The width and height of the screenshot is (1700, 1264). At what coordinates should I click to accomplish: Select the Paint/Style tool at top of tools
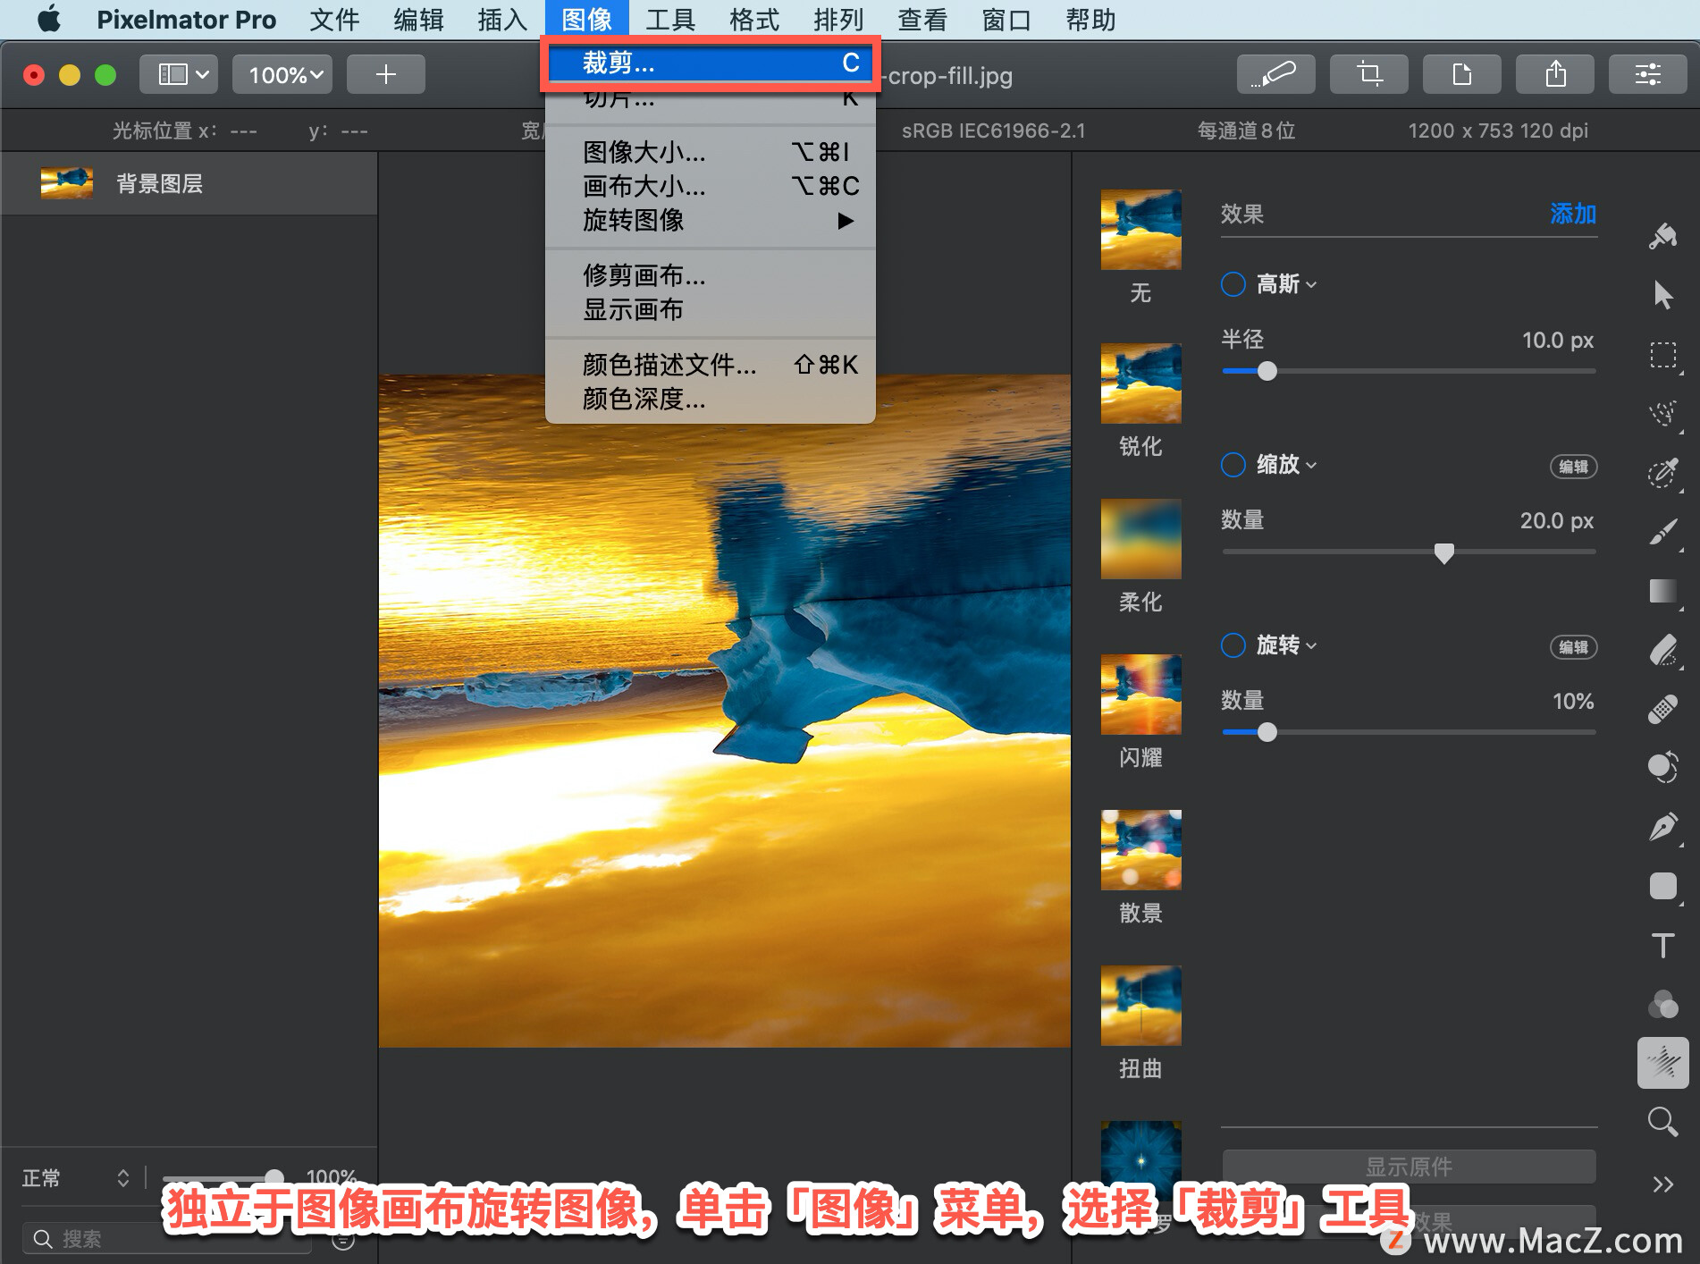coord(1662,236)
